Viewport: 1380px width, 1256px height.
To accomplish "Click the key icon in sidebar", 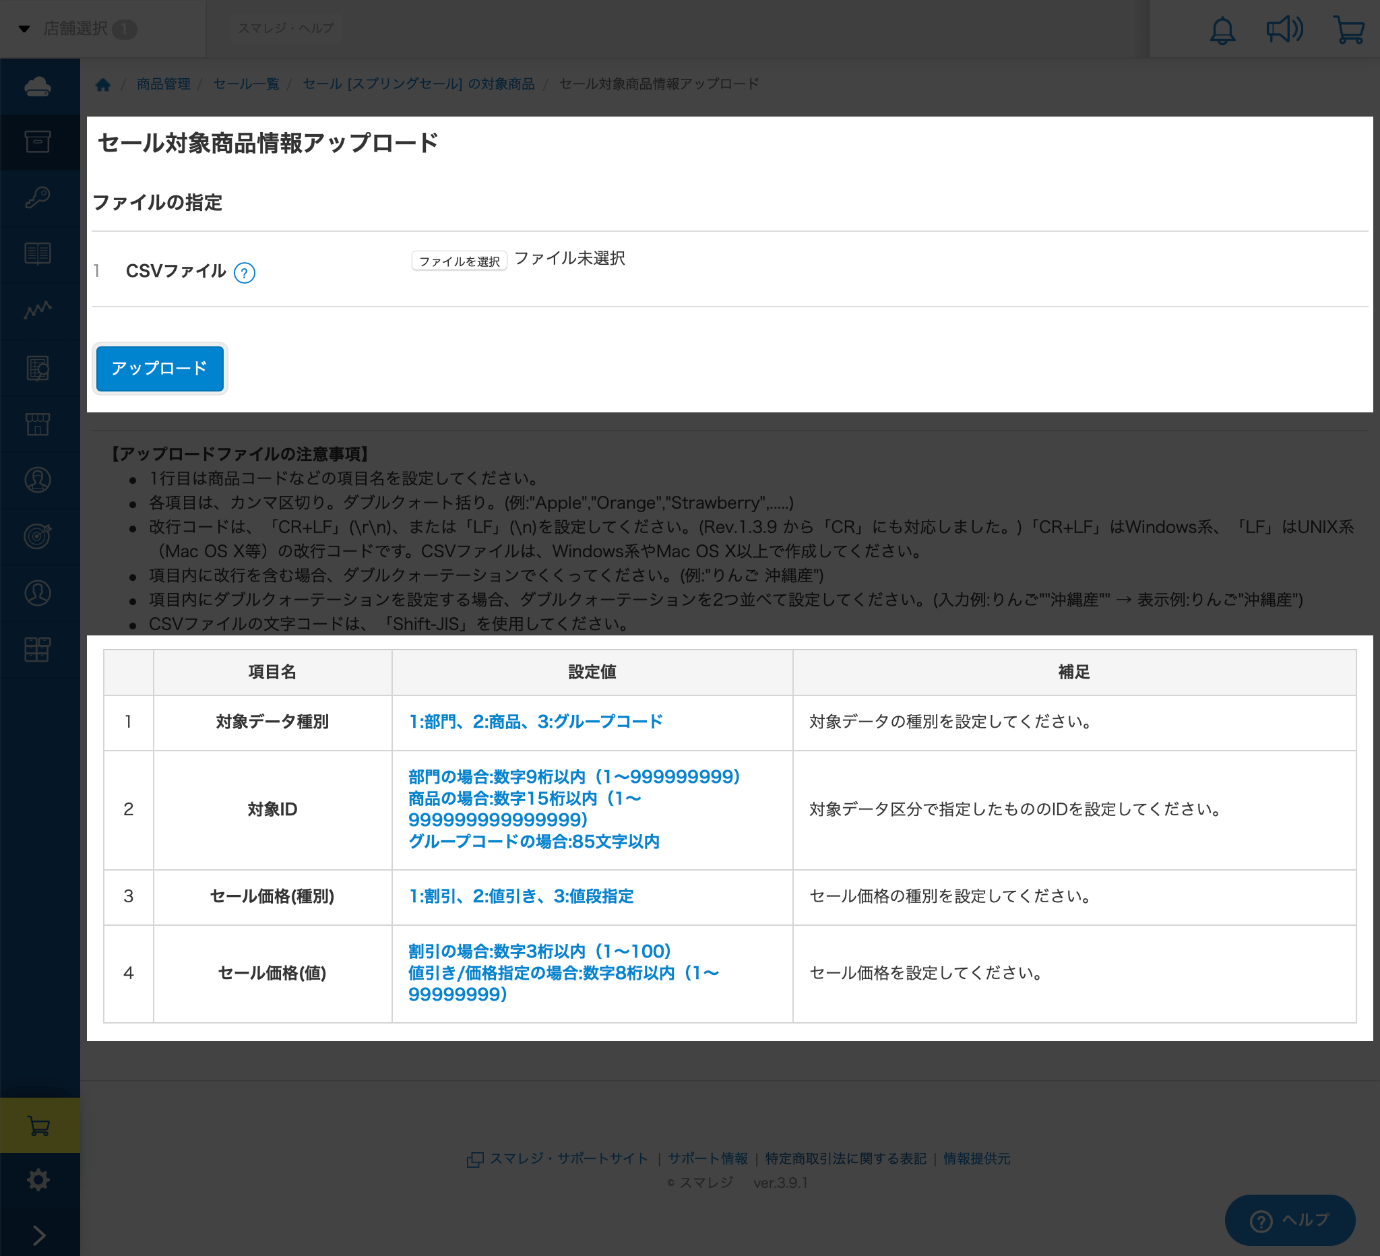I will 38,198.
